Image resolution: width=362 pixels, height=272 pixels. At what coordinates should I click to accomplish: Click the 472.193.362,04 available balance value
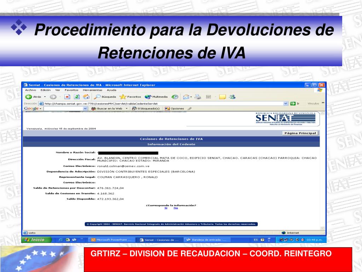110,199
